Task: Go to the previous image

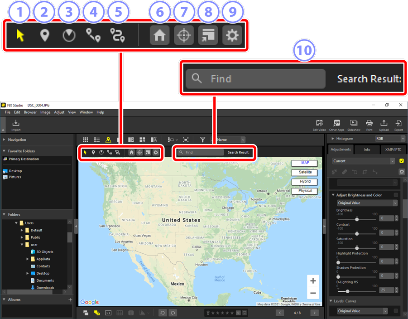Action: tap(280, 313)
